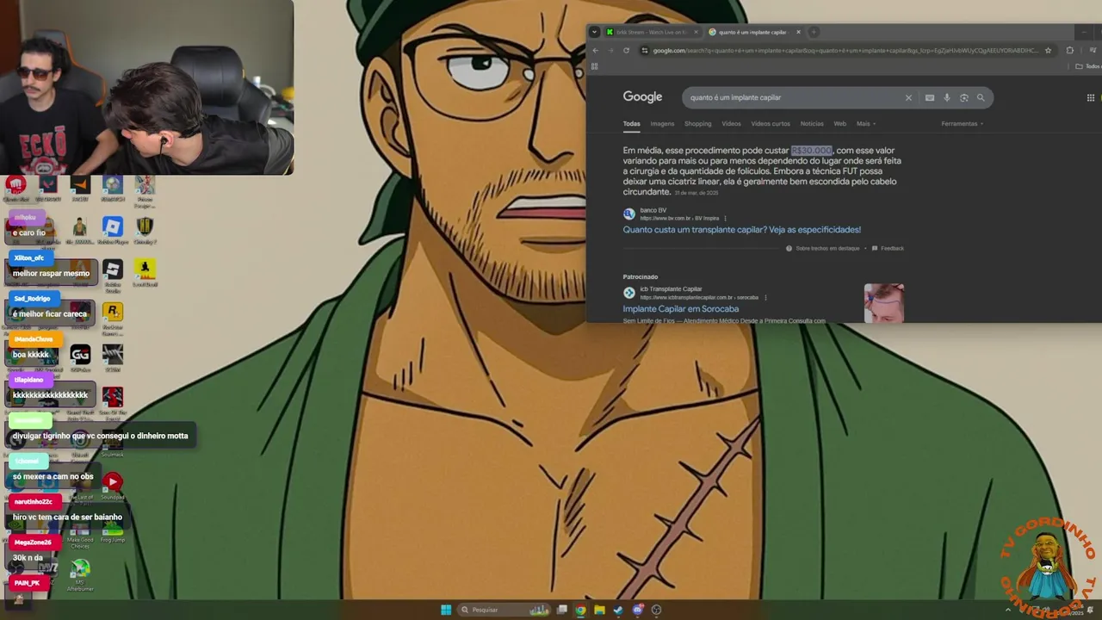Viewport: 1102px width, 620px height.
Task: Add a new Chrome tab
Action: [814, 32]
